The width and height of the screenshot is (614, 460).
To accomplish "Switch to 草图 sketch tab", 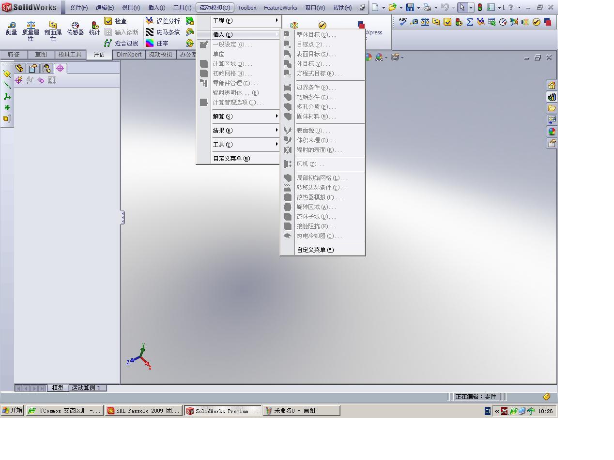I will (41, 55).
